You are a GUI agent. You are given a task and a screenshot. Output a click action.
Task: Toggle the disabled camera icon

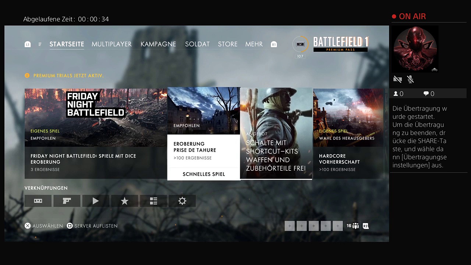pyautogui.click(x=397, y=79)
